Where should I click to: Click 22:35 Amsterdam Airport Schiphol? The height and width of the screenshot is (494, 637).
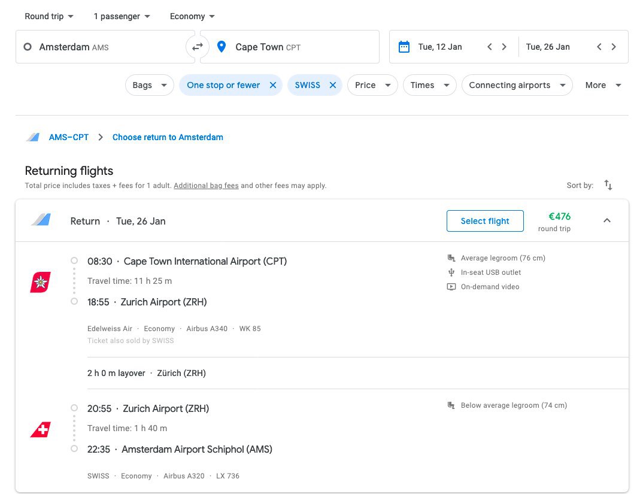pyautogui.click(x=180, y=449)
